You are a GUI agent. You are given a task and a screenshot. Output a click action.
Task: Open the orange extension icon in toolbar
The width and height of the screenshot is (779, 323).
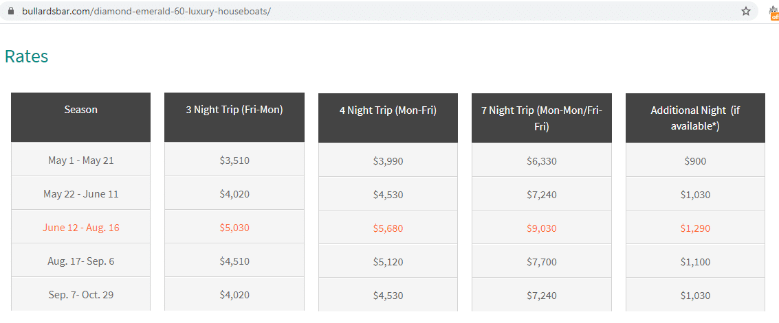pyautogui.click(x=775, y=14)
